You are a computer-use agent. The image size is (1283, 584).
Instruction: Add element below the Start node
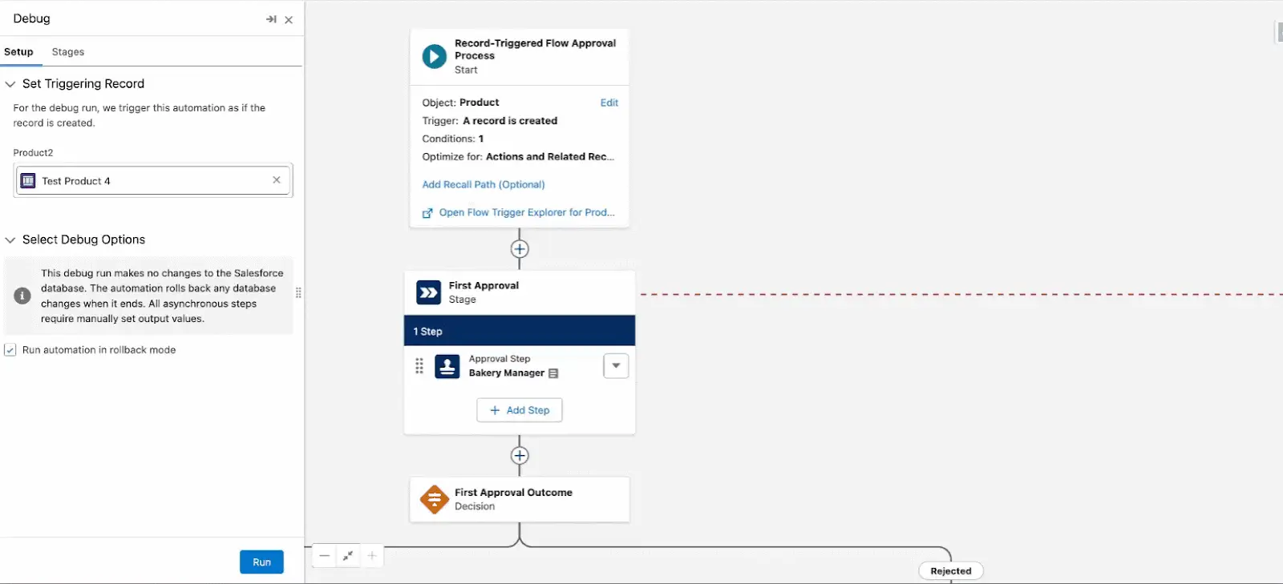(x=520, y=249)
